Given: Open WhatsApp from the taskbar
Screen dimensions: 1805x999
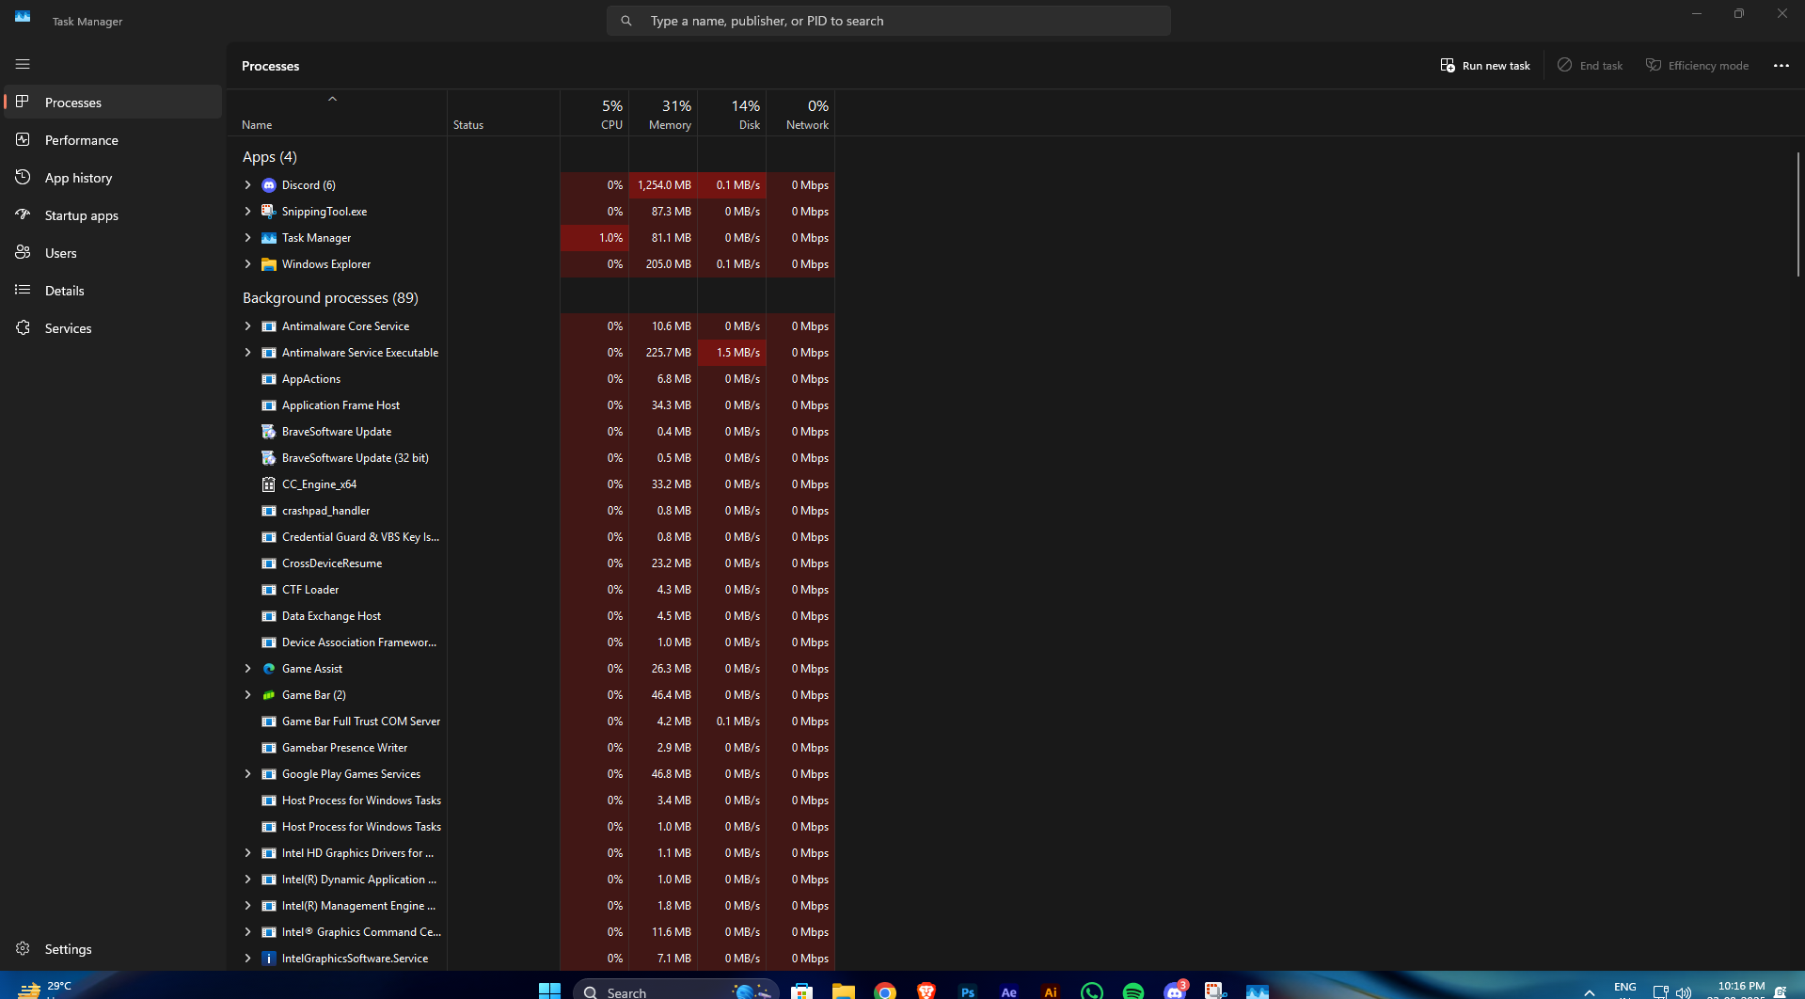Looking at the screenshot, I should click(x=1092, y=991).
